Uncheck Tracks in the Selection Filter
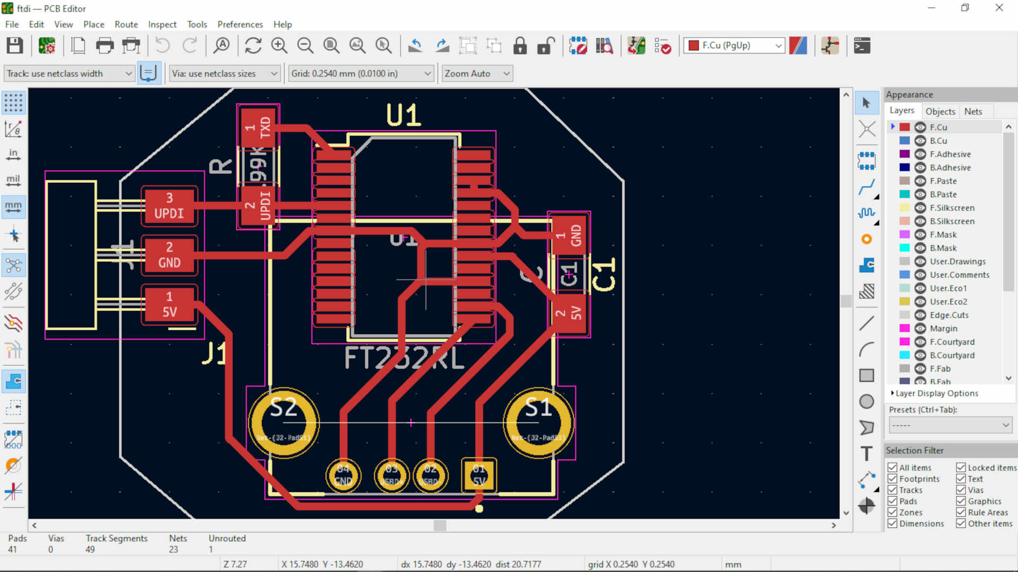The height and width of the screenshot is (572, 1018). (x=893, y=490)
